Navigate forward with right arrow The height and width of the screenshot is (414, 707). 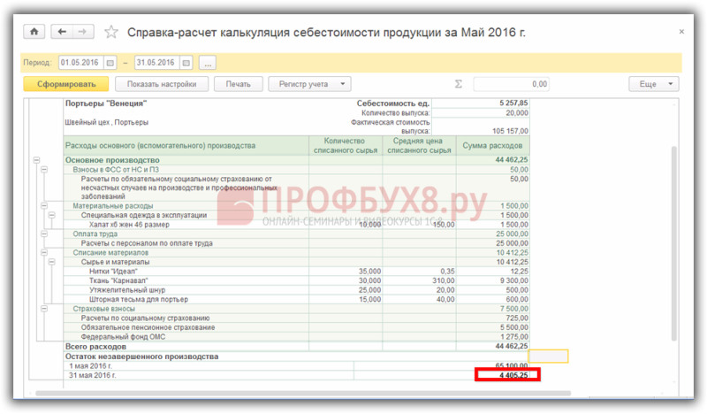[82, 32]
